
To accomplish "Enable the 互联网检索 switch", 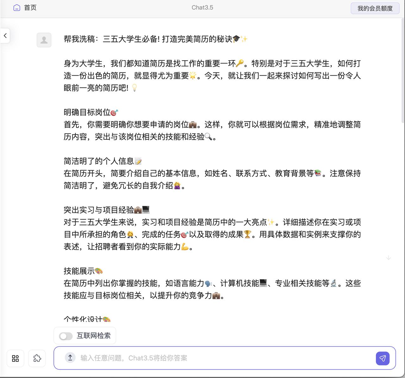I will 65,336.
